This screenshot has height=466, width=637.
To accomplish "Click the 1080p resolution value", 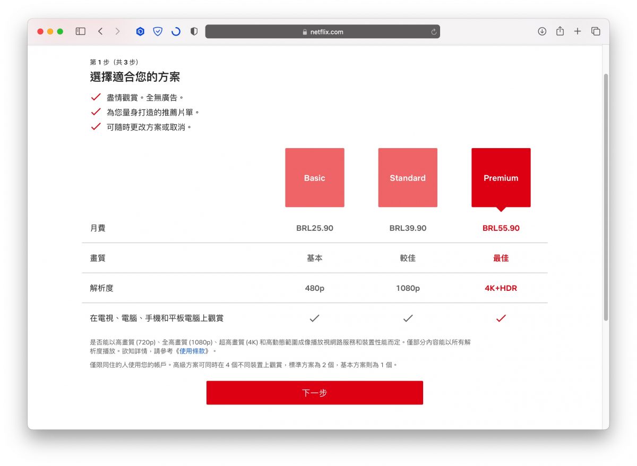I will point(408,288).
